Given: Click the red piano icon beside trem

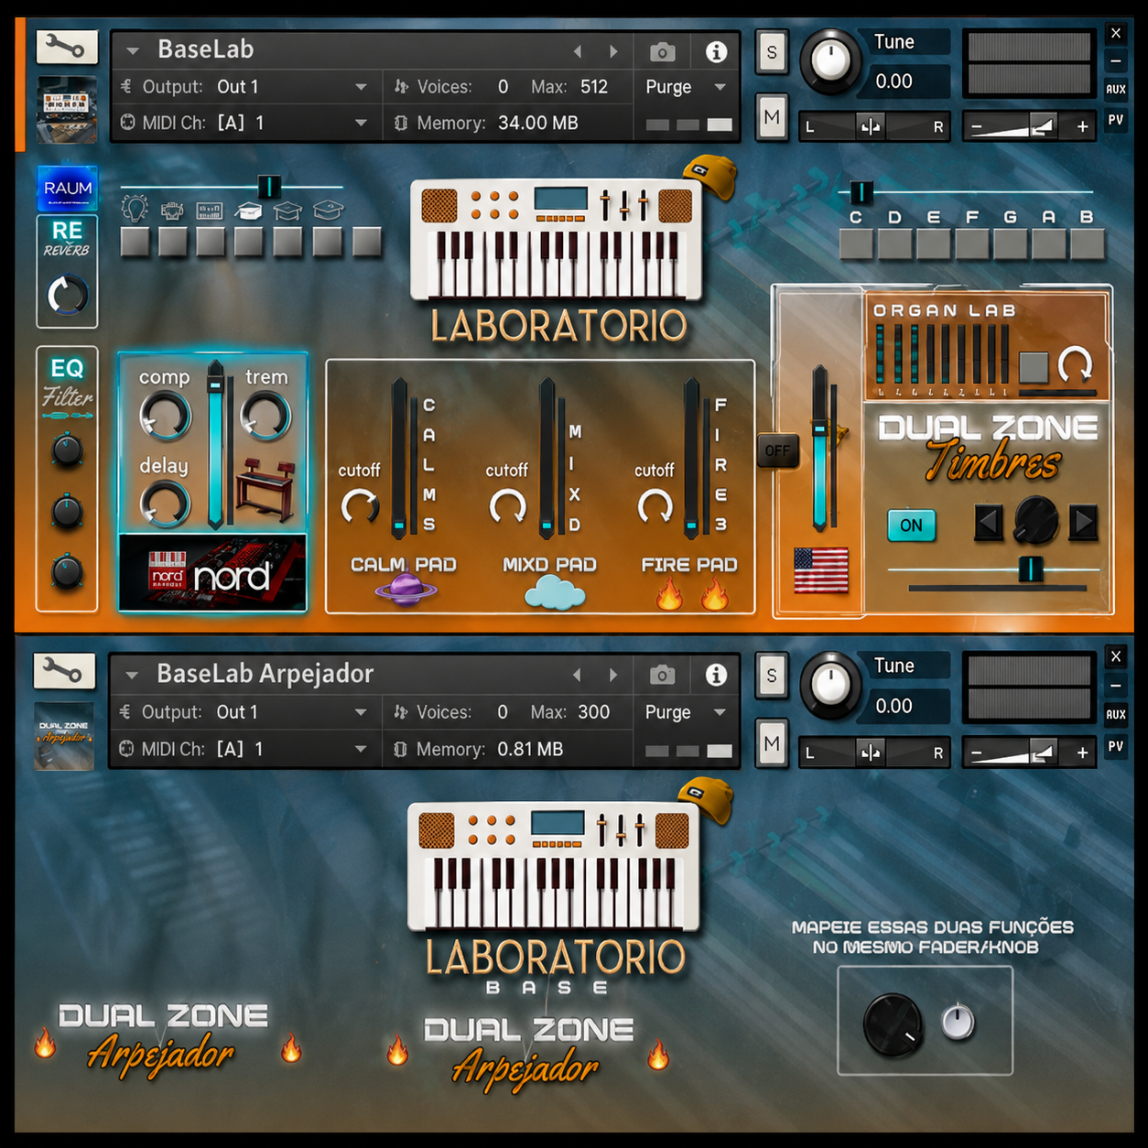Looking at the screenshot, I should (x=265, y=492).
